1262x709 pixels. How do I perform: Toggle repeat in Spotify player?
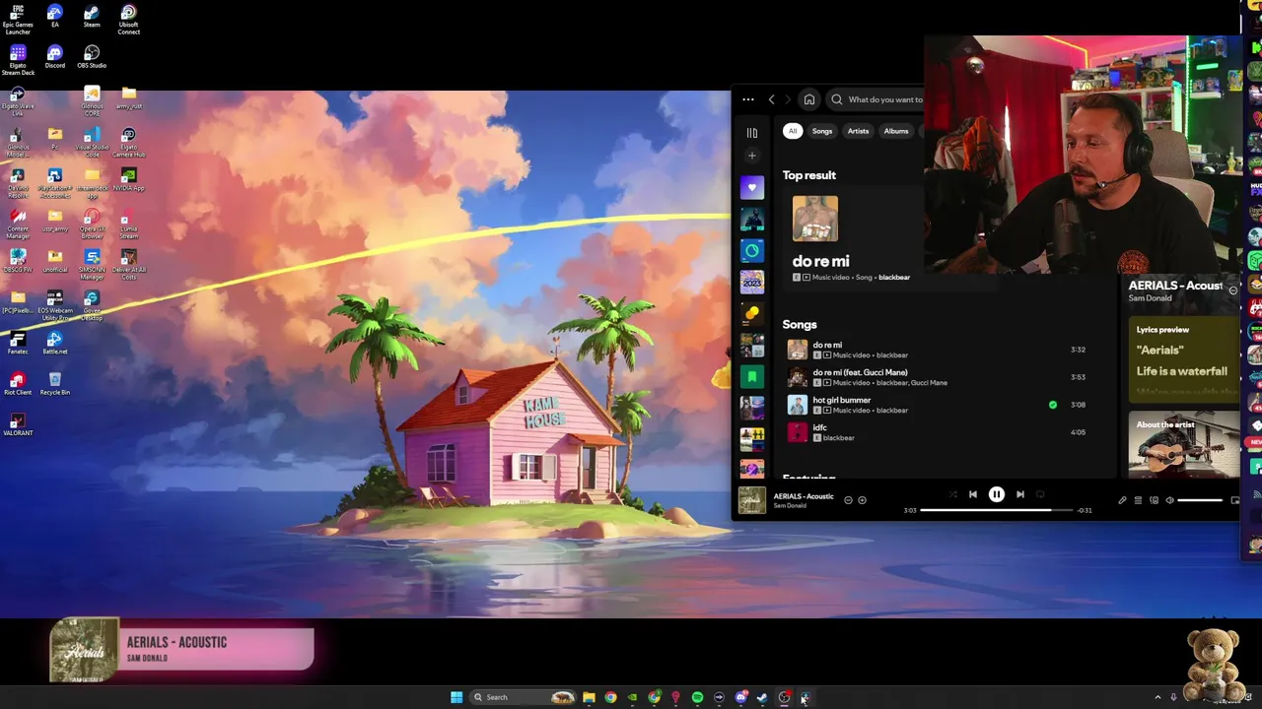pyautogui.click(x=1040, y=494)
